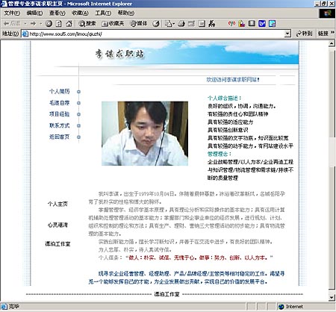Open the 返回首页 navigation link
This screenshot has width=336, height=312.
59,137
